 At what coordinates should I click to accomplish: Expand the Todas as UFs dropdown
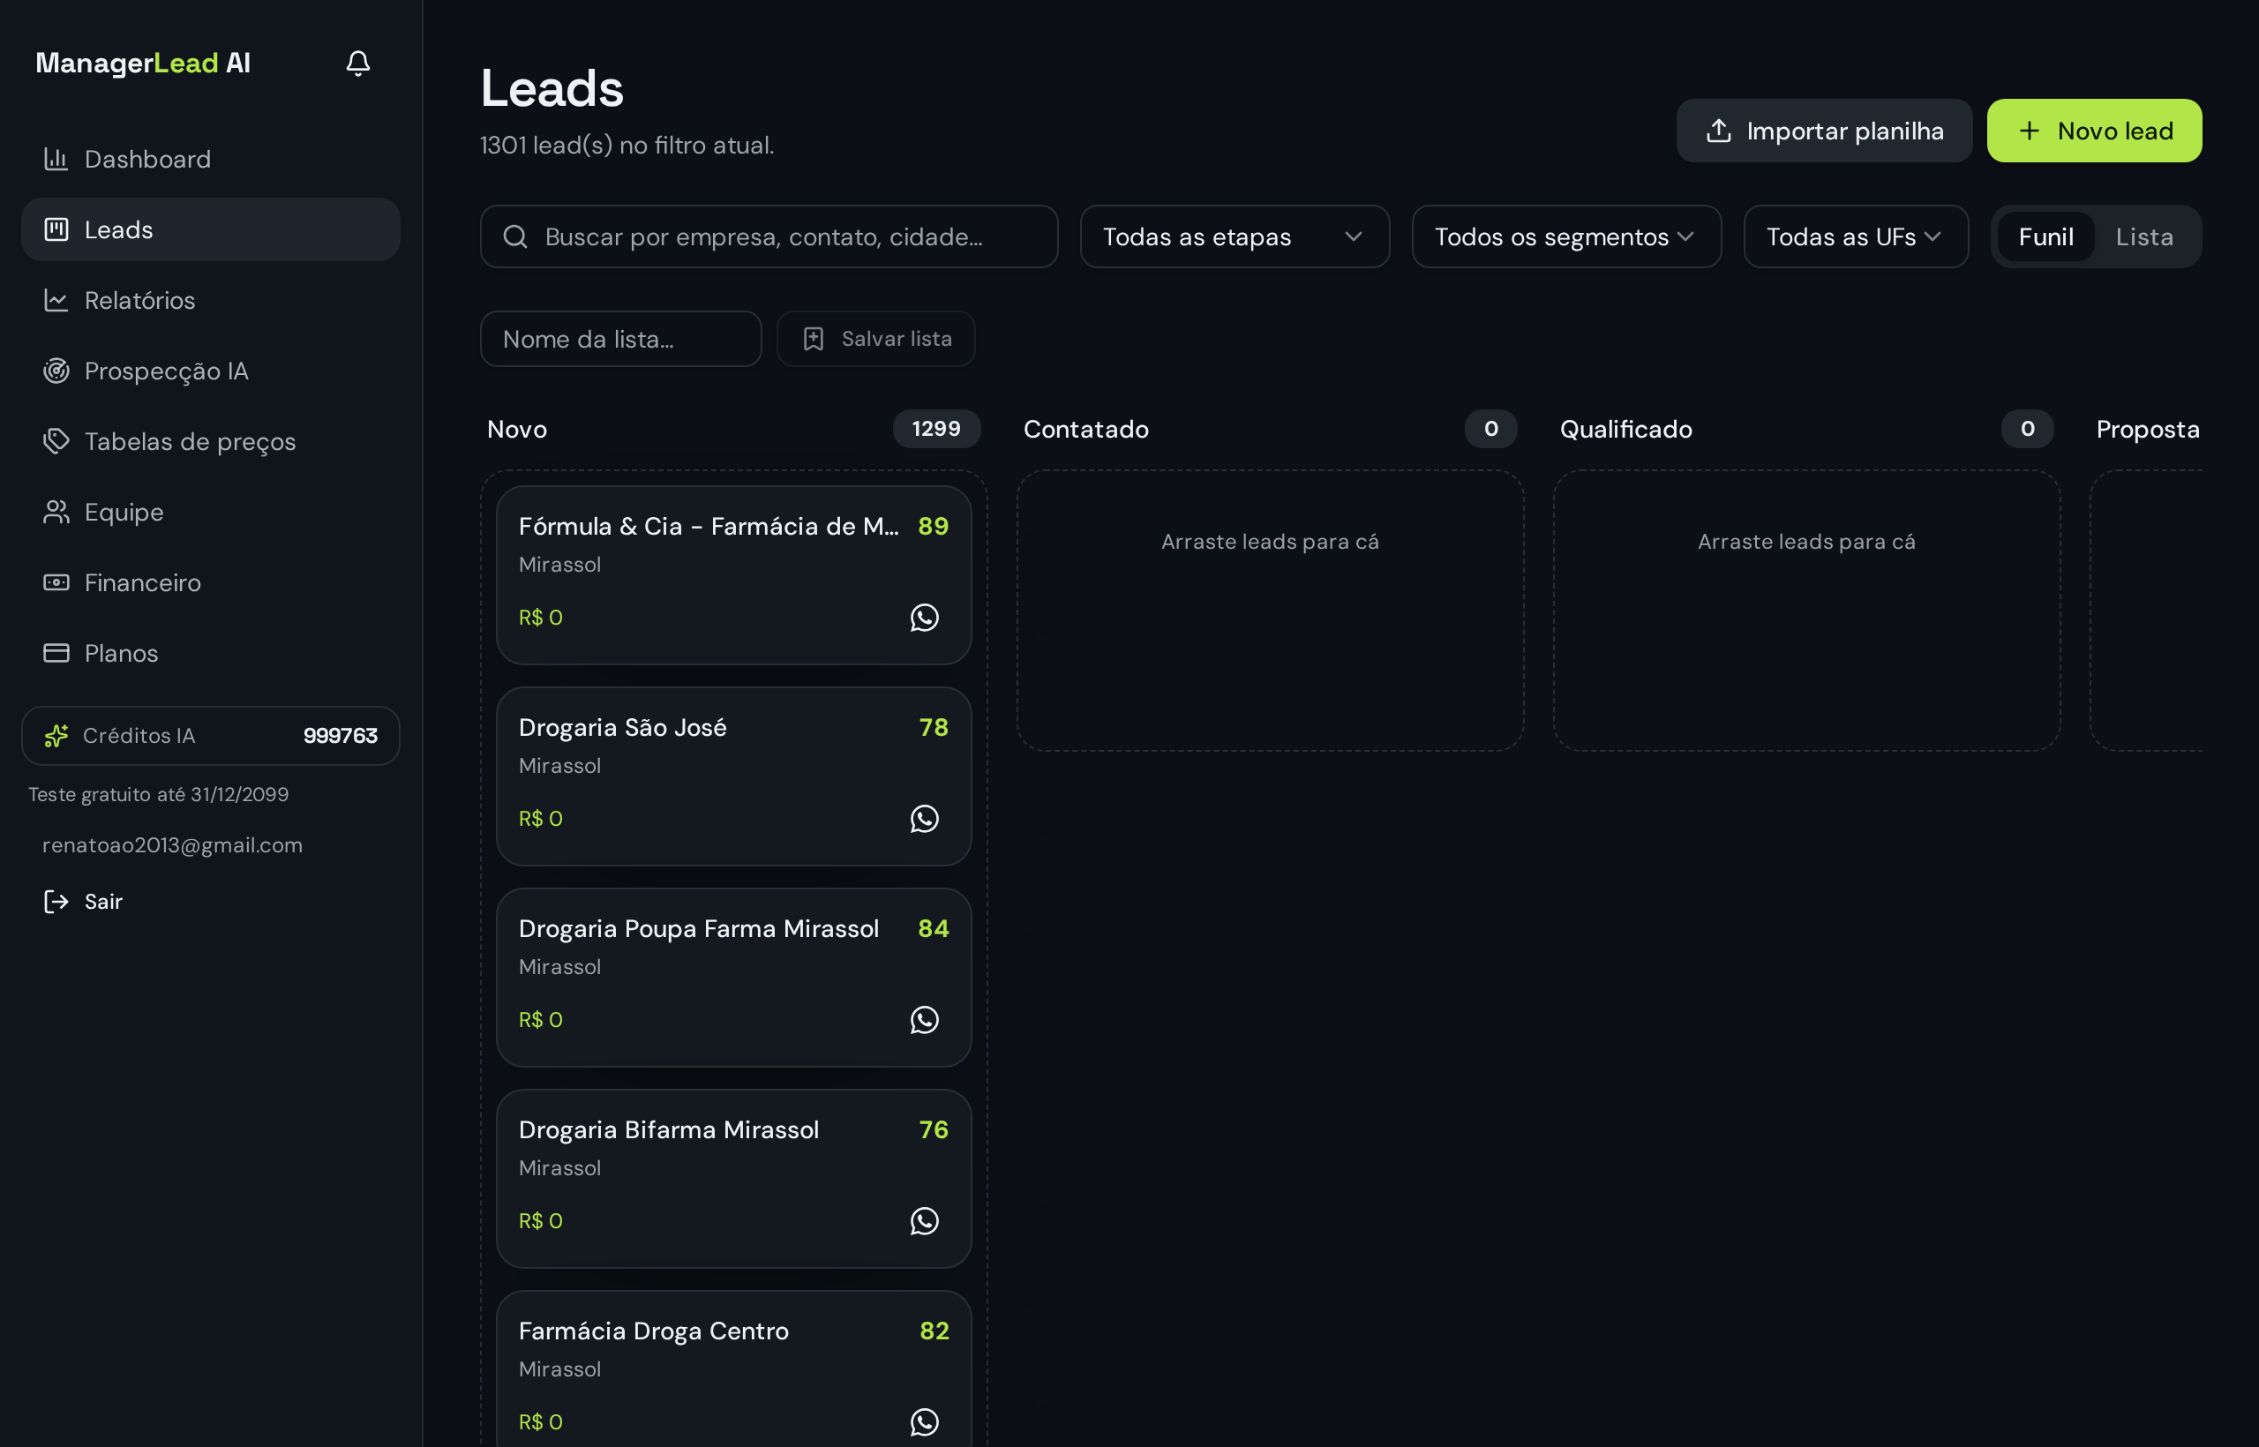point(1856,236)
